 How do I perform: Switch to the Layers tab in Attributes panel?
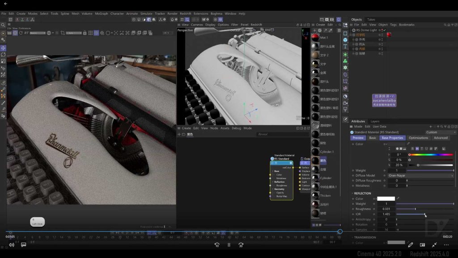coord(375,121)
